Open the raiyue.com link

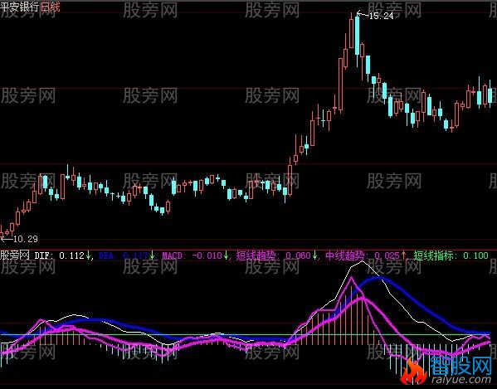pos(460,379)
